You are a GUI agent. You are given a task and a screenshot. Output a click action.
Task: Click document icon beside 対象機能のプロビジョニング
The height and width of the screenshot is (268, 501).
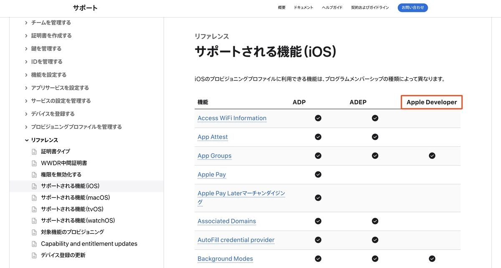(x=34, y=232)
